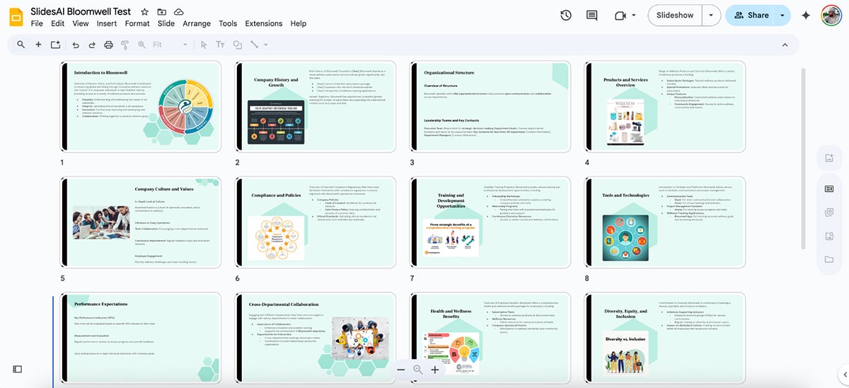Open the View menu
849x388 pixels.
tap(81, 23)
